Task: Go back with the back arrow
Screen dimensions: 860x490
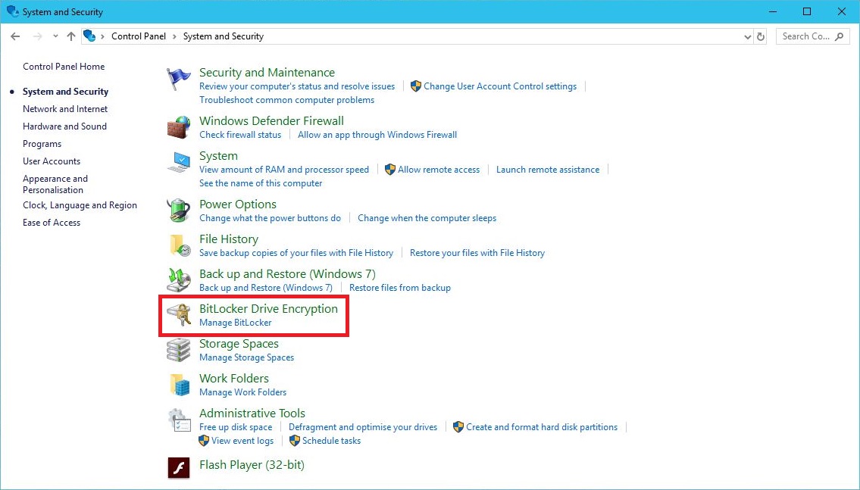Action: [x=15, y=36]
